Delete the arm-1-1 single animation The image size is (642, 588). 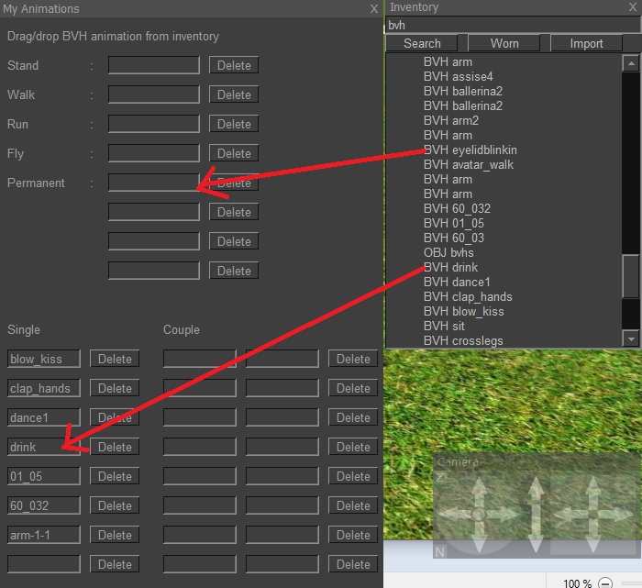click(115, 535)
